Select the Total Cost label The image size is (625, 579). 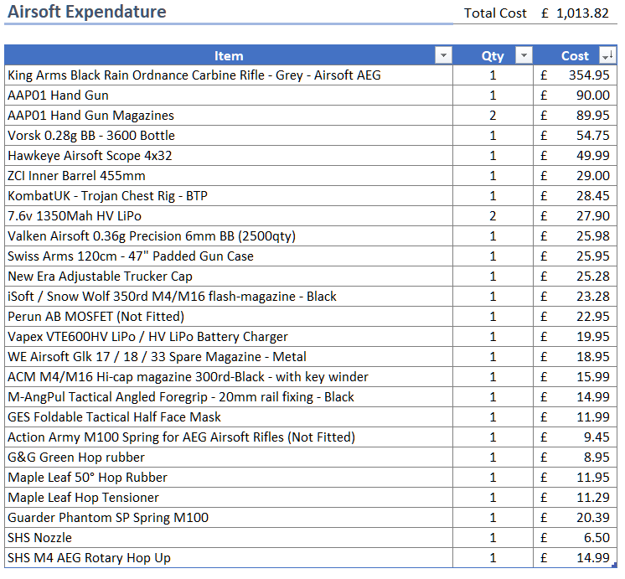(x=495, y=13)
